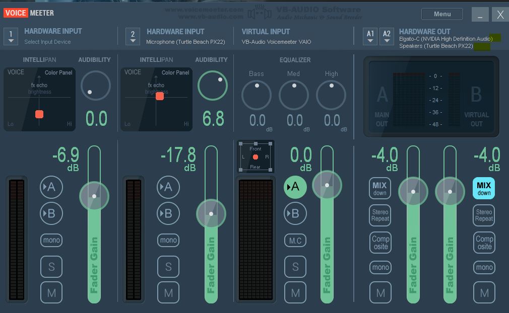The height and width of the screenshot is (313, 509).
Task: Click highlighted Mix down button on bus B
Action: pyautogui.click(x=484, y=188)
